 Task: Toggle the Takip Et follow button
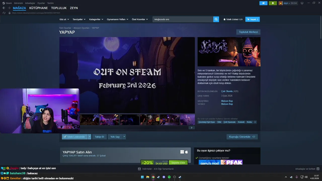tap(99, 137)
